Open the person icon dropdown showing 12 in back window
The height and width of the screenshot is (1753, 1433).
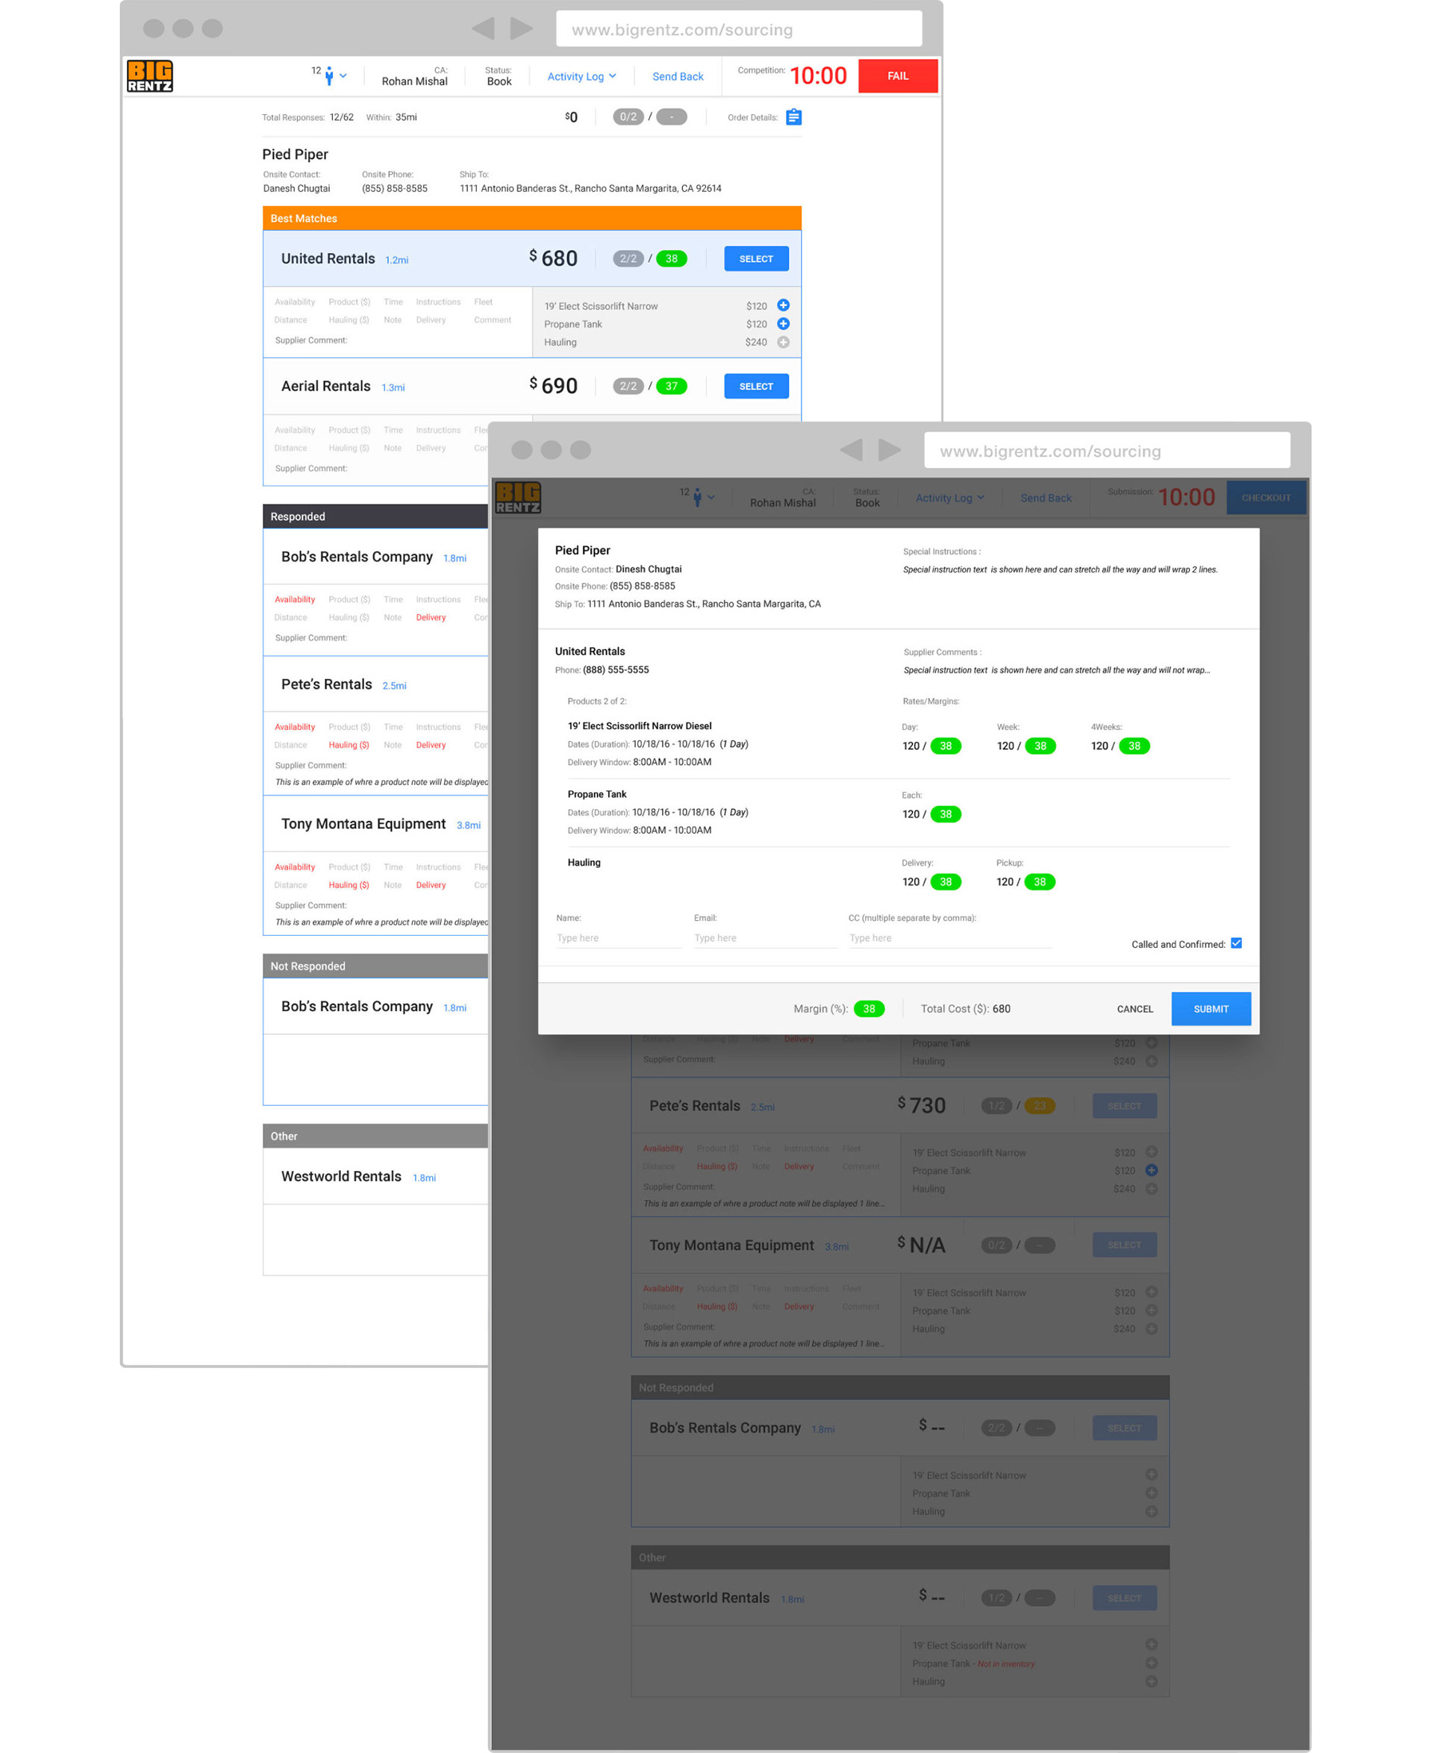(329, 75)
